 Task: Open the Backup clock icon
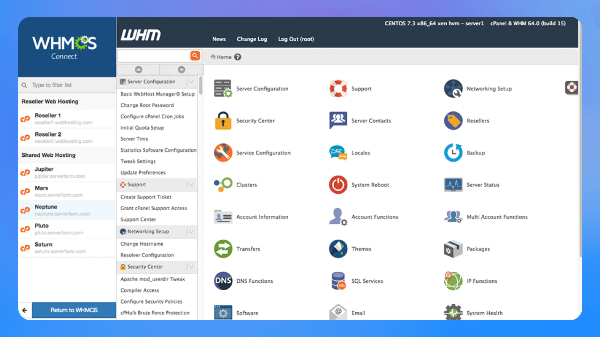pos(453,153)
